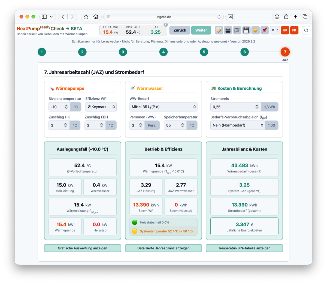Open the Bedarfs-Verbrauchsabgleich dropdown
Image resolution: width=327 pixels, height=284 pixels.
[237, 125]
